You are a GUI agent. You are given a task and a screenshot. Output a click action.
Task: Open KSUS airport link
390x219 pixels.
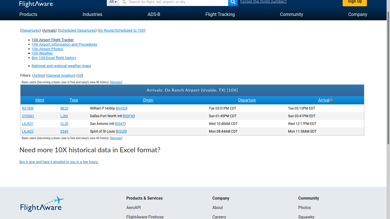coord(121,131)
